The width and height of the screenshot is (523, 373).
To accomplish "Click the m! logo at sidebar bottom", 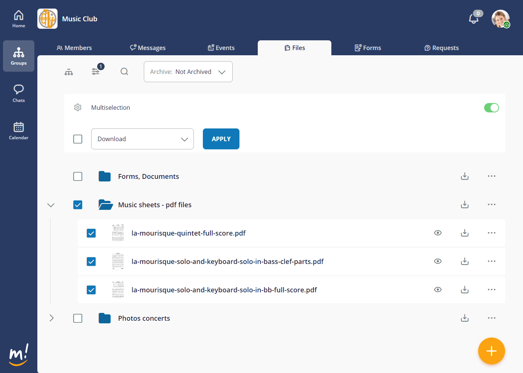I will click(19, 355).
